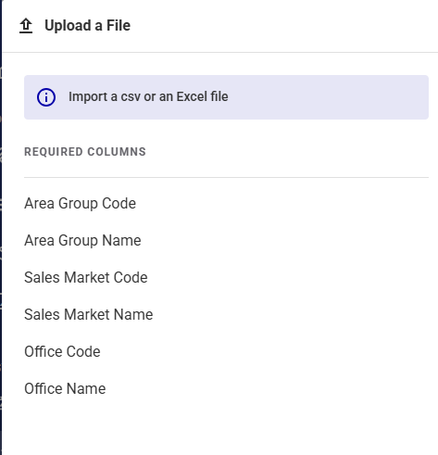Image resolution: width=438 pixels, height=455 pixels.
Task: Click the upload arrow icon
Action: tap(26, 26)
